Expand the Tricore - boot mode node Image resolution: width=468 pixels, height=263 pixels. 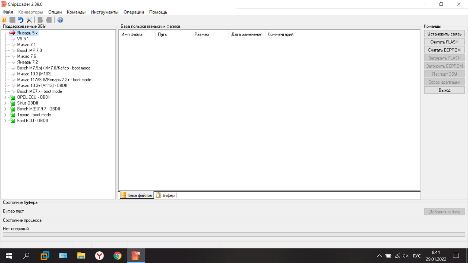5,115
